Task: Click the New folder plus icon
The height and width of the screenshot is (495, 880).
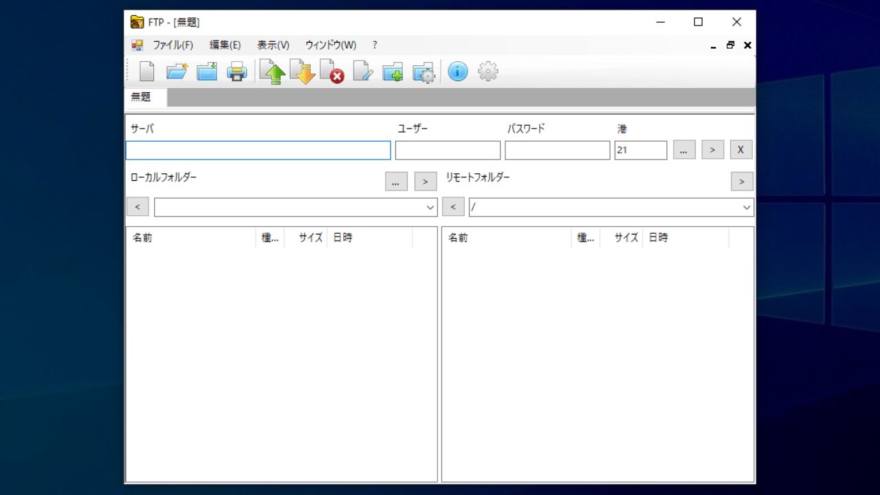Action: [x=393, y=71]
